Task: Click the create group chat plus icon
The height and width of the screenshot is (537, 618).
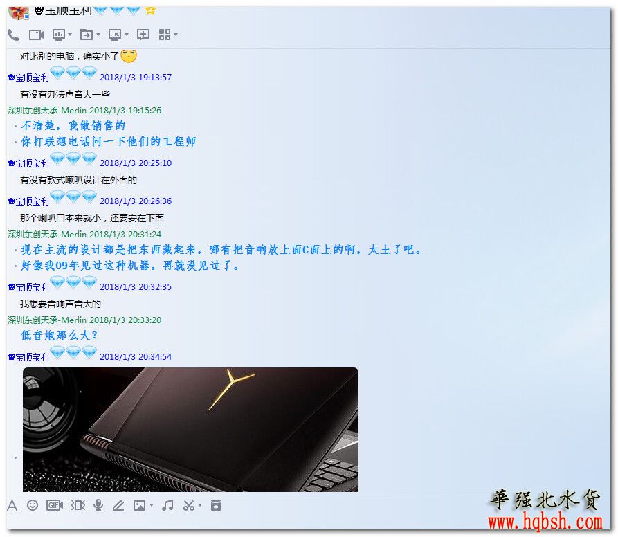Action: pos(143,35)
